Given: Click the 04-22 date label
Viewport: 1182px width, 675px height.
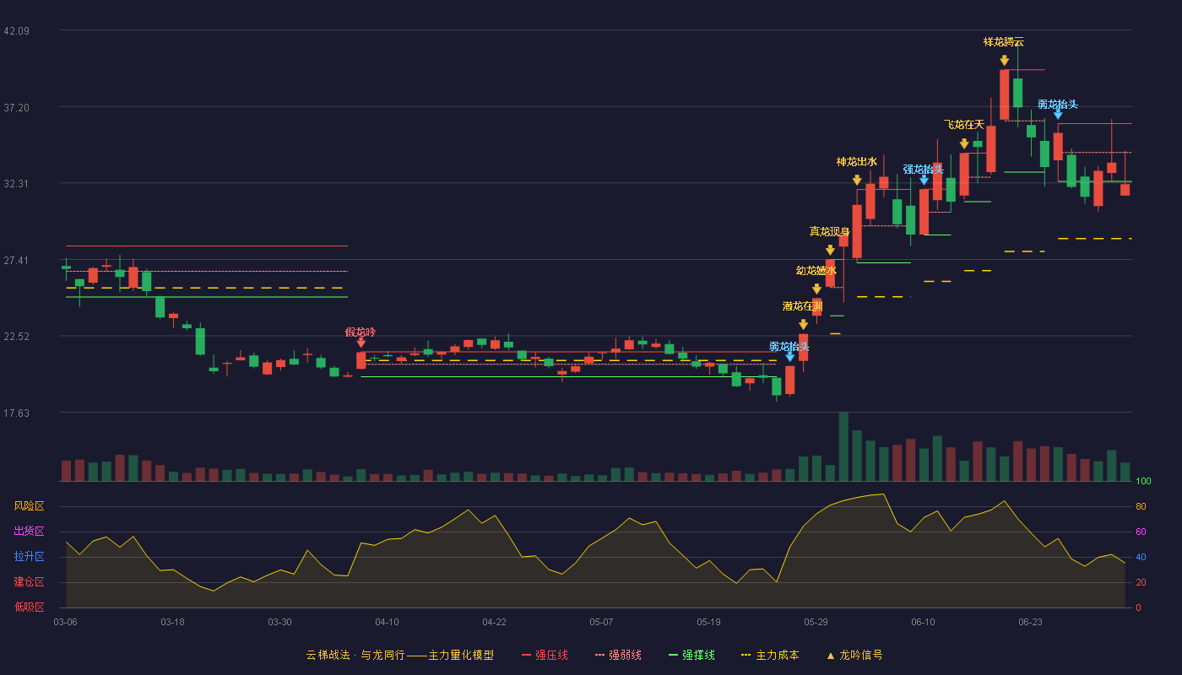Looking at the screenshot, I should tap(494, 622).
